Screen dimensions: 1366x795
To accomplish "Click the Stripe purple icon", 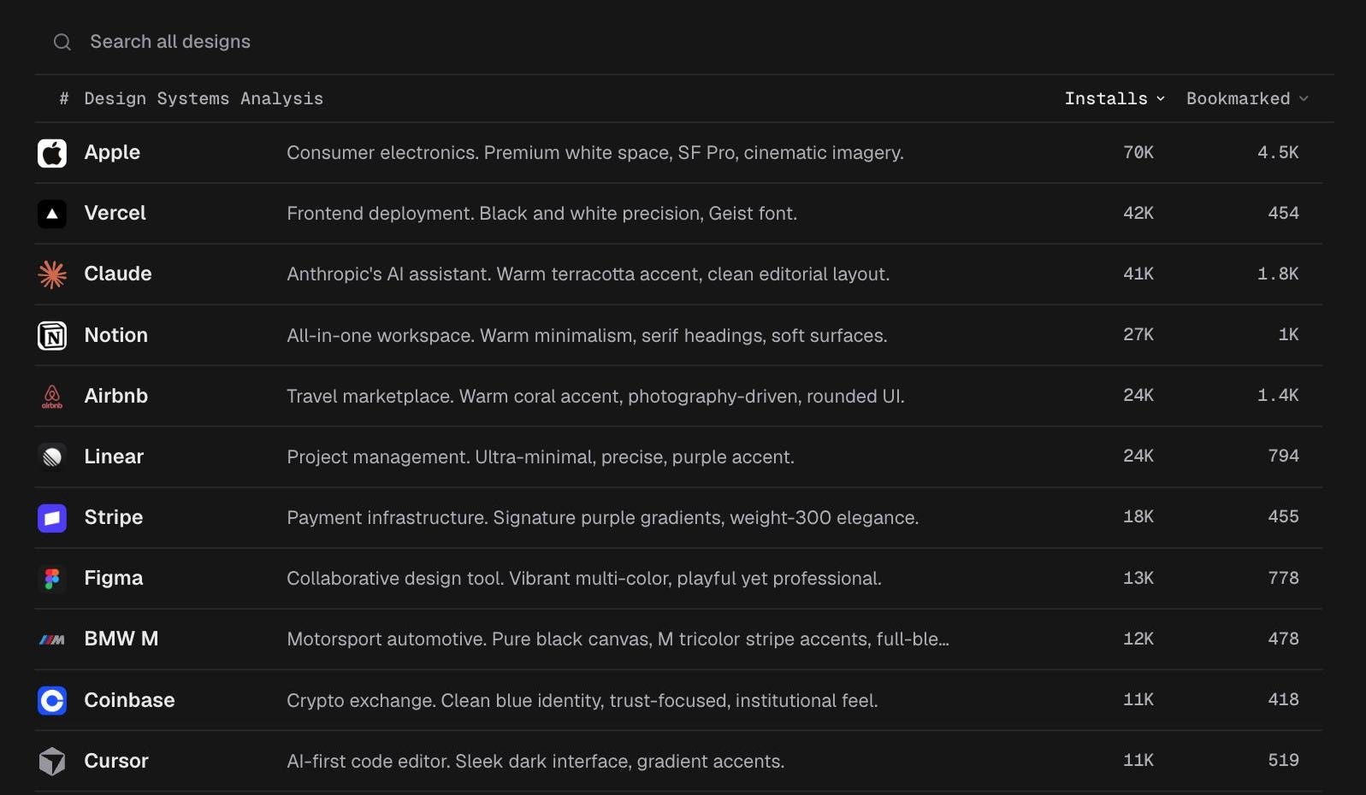I will click(x=52, y=518).
